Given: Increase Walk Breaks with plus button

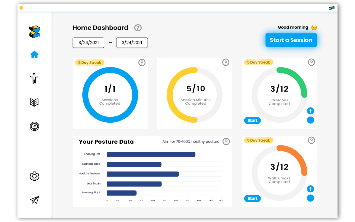Looking at the screenshot, I should (x=310, y=189).
